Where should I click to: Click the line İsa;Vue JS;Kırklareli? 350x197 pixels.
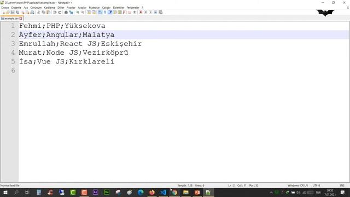coord(67,61)
